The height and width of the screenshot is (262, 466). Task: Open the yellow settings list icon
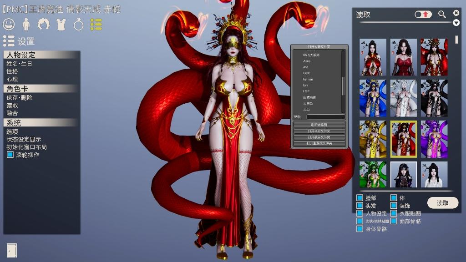click(96, 25)
